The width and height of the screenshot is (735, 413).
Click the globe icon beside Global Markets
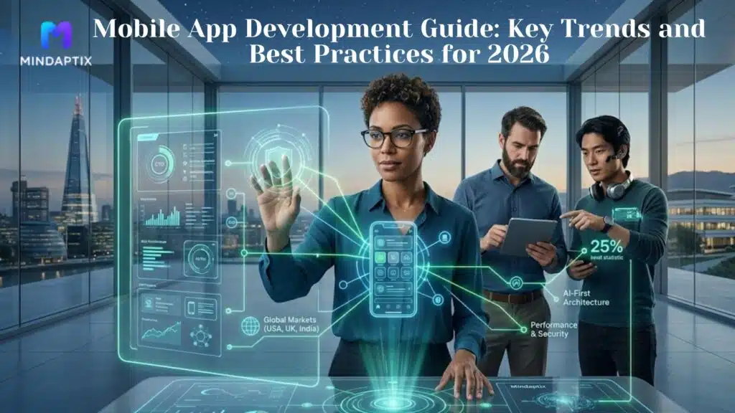tap(251, 326)
